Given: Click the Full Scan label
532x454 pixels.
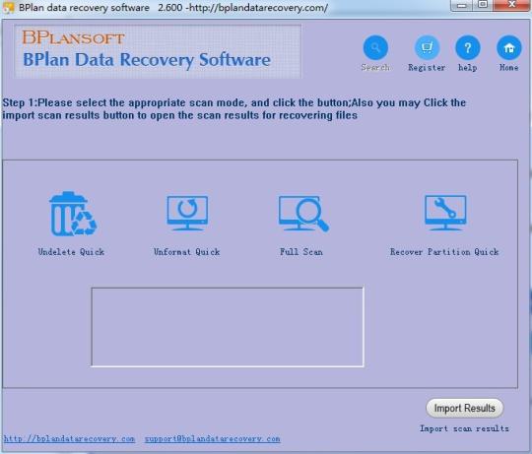Looking at the screenshot, I should coord(301,251).
